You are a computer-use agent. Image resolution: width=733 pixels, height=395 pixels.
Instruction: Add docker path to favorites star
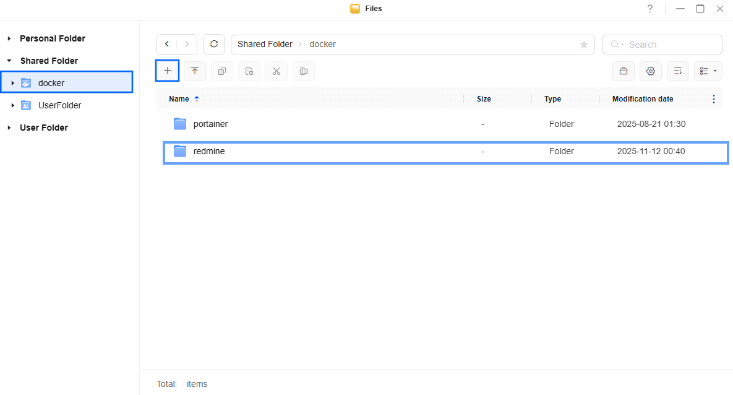pos(583,45)
